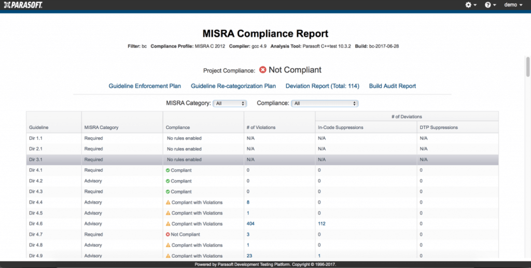
Task: Open the demo user account dropdown
Action: 513,5
